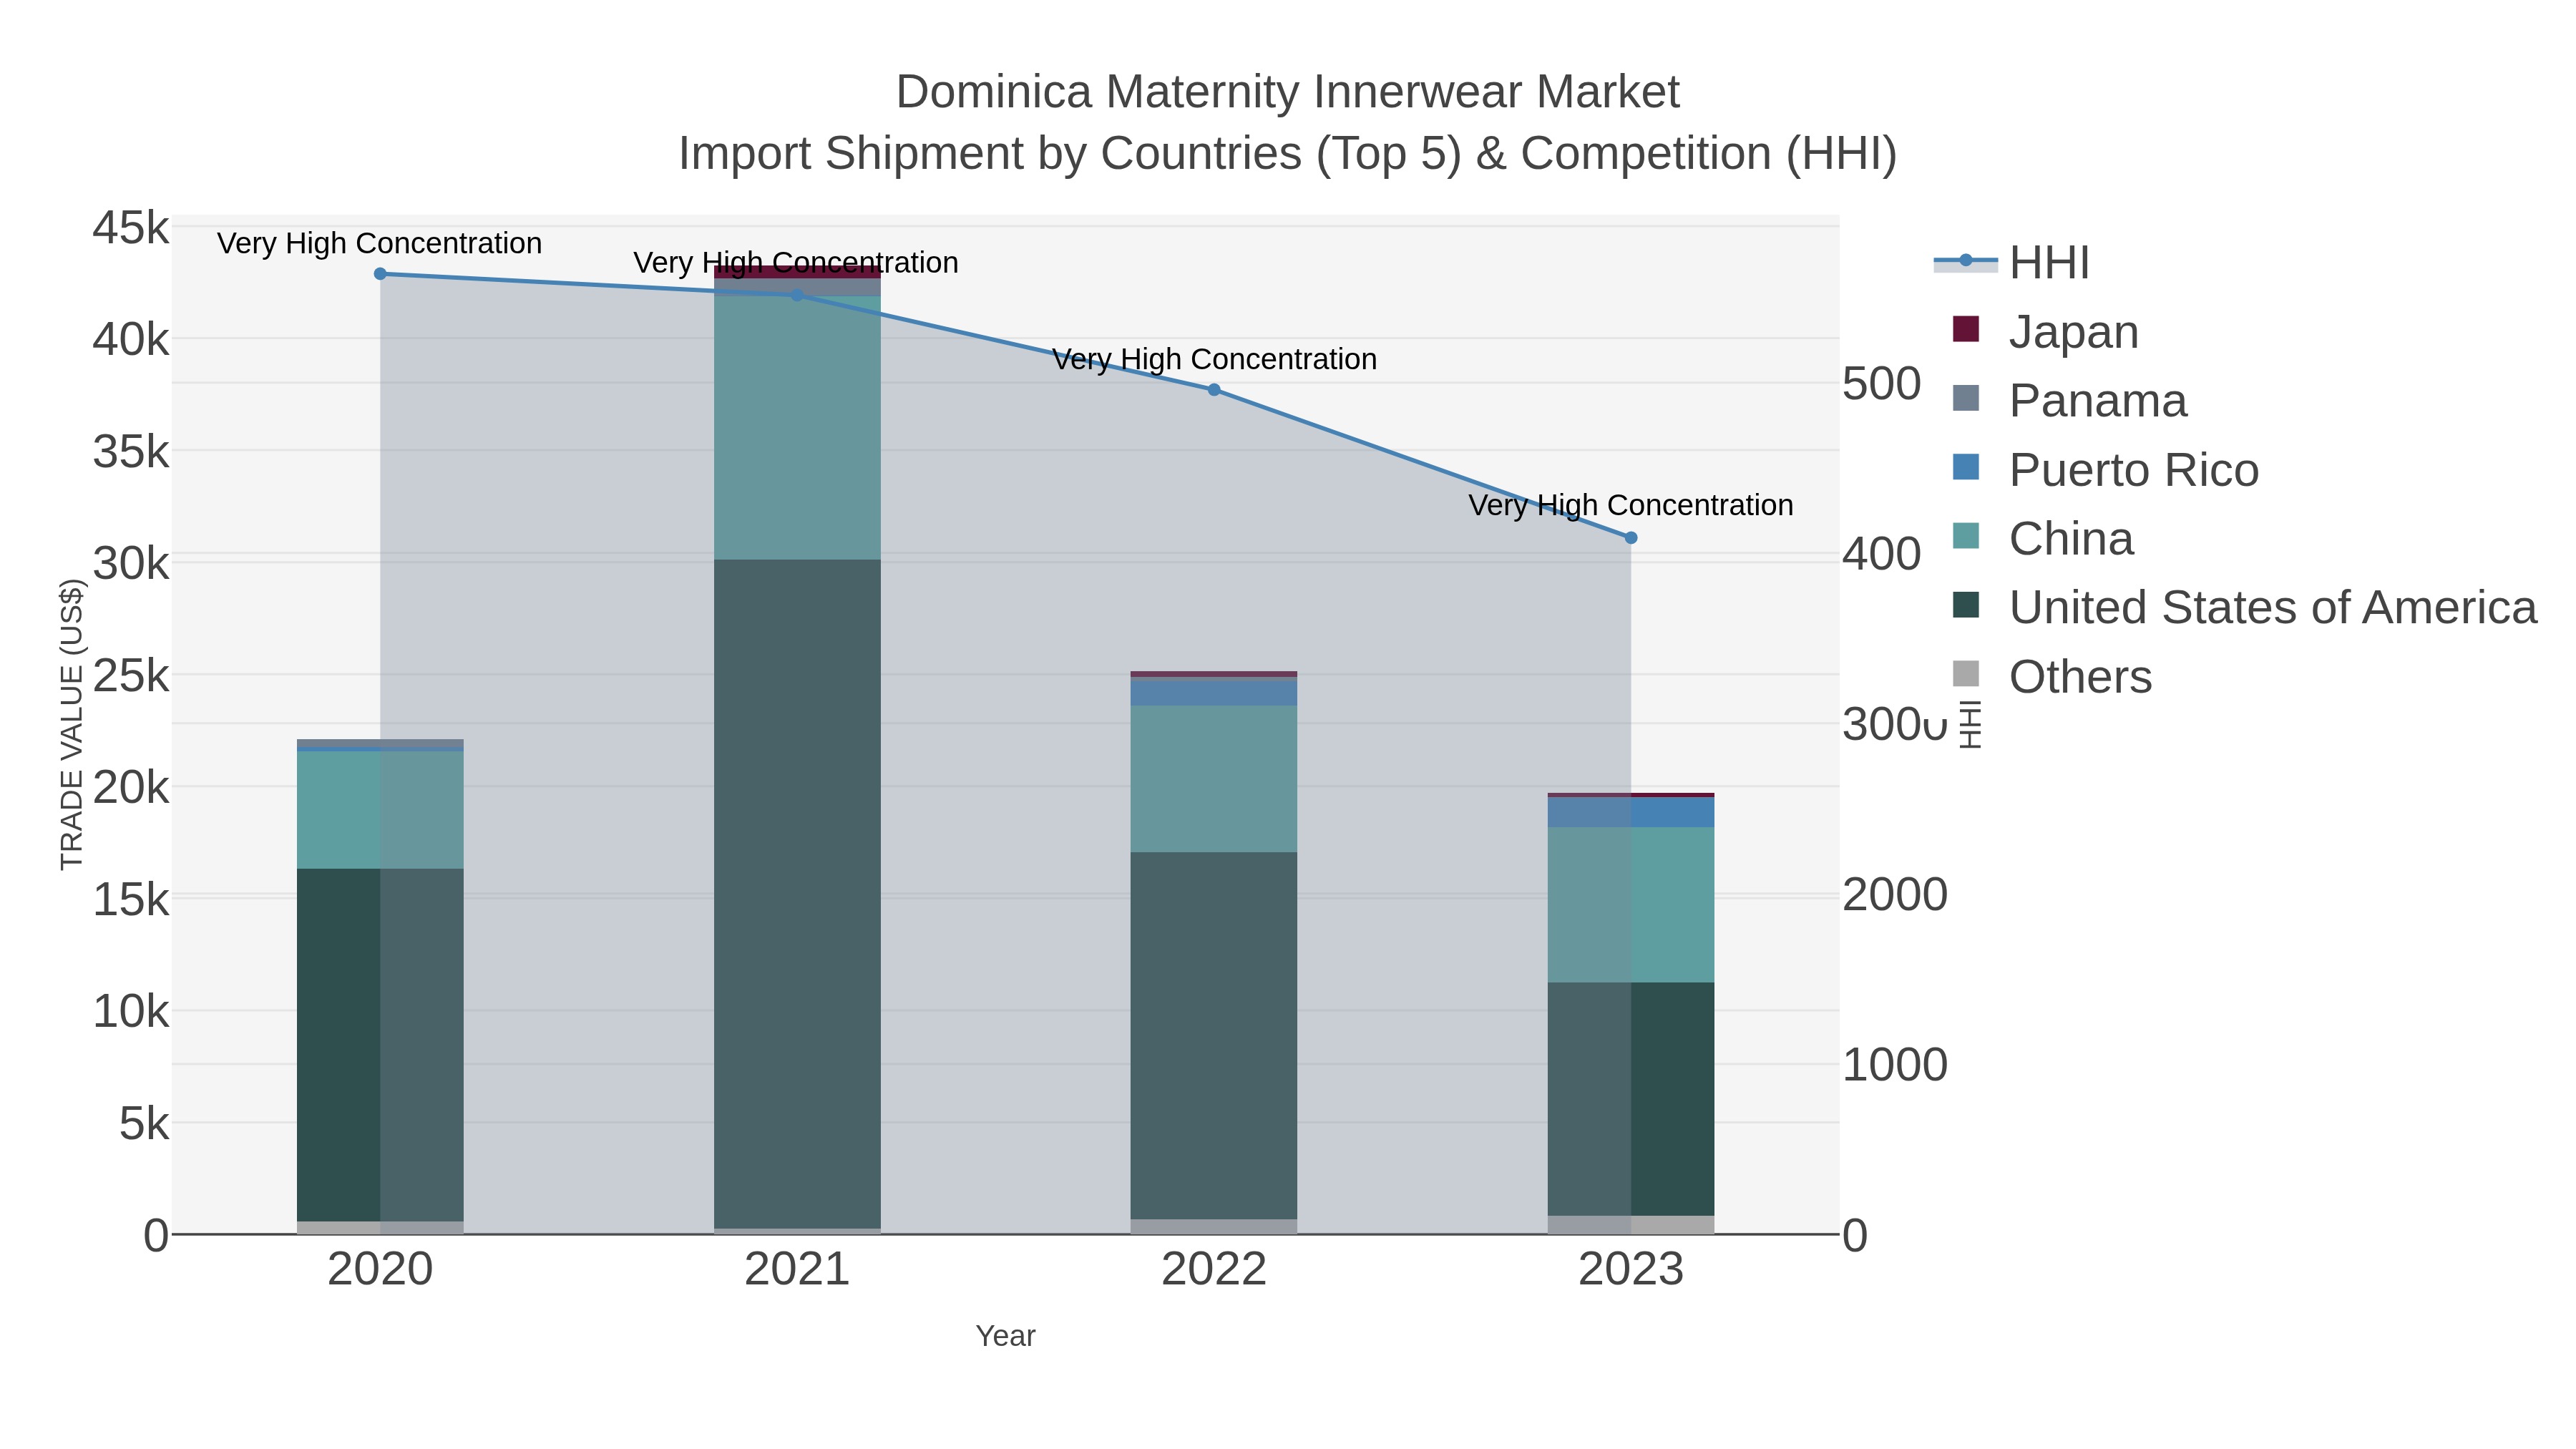Click 2022 Very High Concentration annotation
Image resolution: width=2576 pixels, height=1449 pixels.
click(1214, 359)
